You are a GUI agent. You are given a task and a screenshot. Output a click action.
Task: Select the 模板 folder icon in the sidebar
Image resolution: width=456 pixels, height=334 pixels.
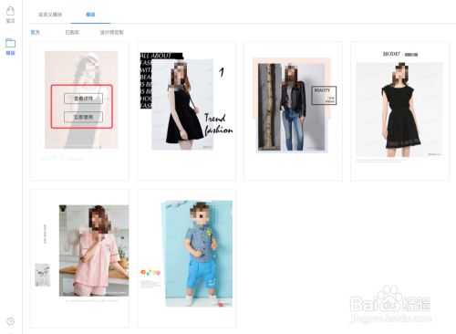[10, 43]
